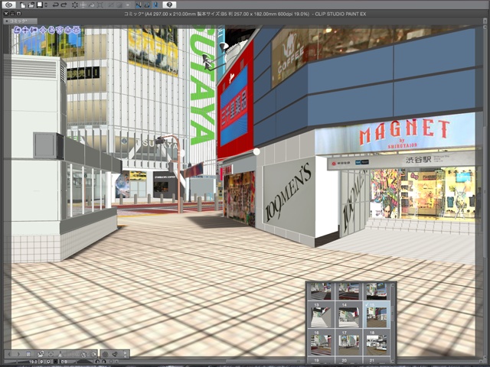Select camera angle thumbnail 13
This screenshot has width=490, height=367.
[321, 314]
